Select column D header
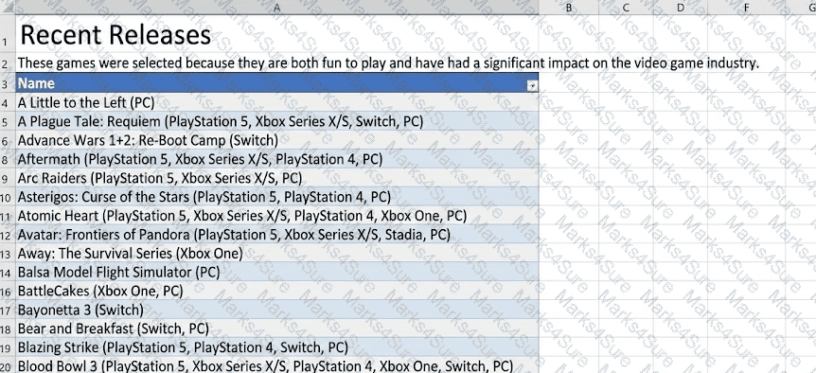Screen dimensions: 816x373 pos(681,8)
